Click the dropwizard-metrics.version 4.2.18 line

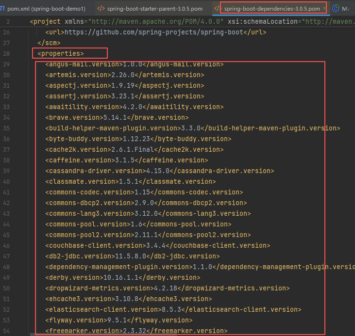pyautogui.click(x=168, y=288)
